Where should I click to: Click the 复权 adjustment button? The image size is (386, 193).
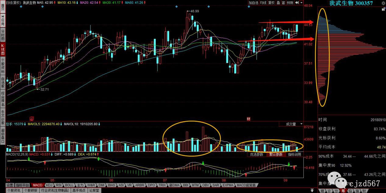pos(271,3)
